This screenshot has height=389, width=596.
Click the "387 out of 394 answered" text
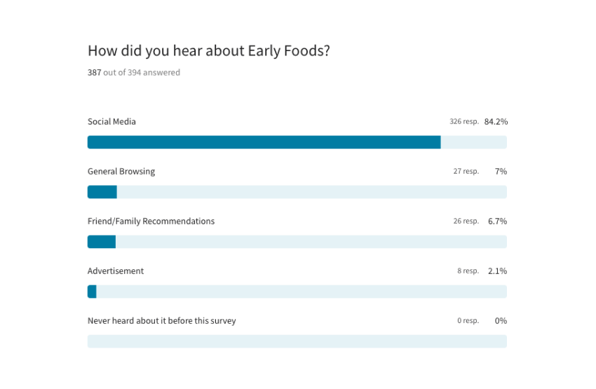[x=133, y=72]
